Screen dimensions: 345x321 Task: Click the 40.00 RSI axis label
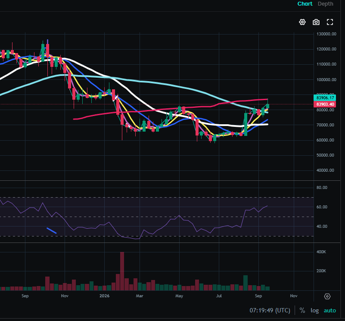coord(322,227)
